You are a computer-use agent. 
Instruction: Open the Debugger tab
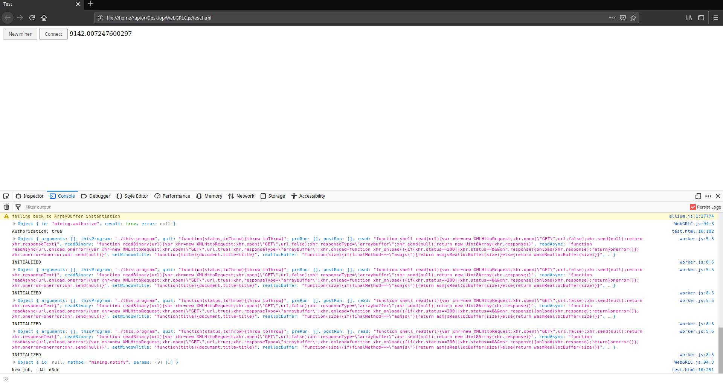click(96, 196)
